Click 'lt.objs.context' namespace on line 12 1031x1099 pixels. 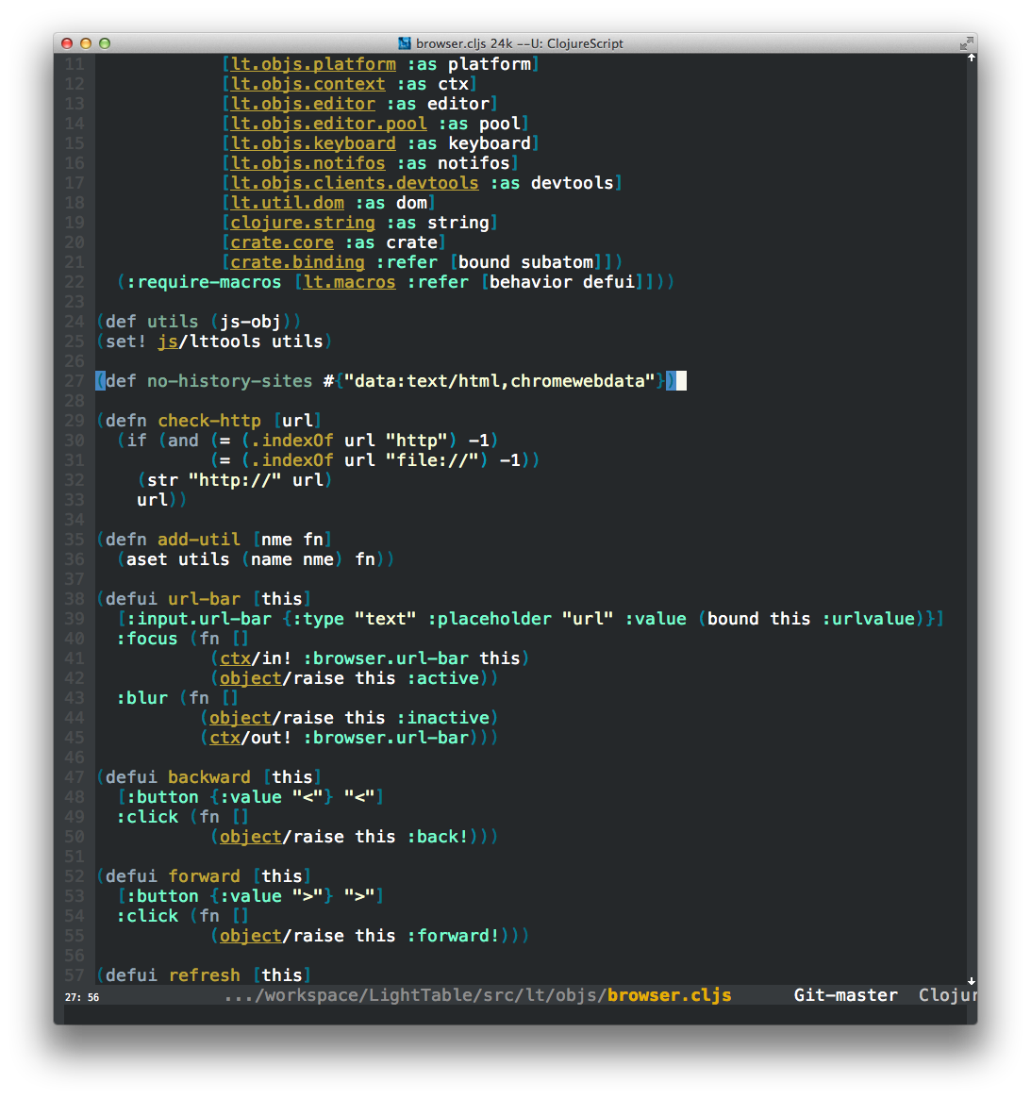[308, 84]
